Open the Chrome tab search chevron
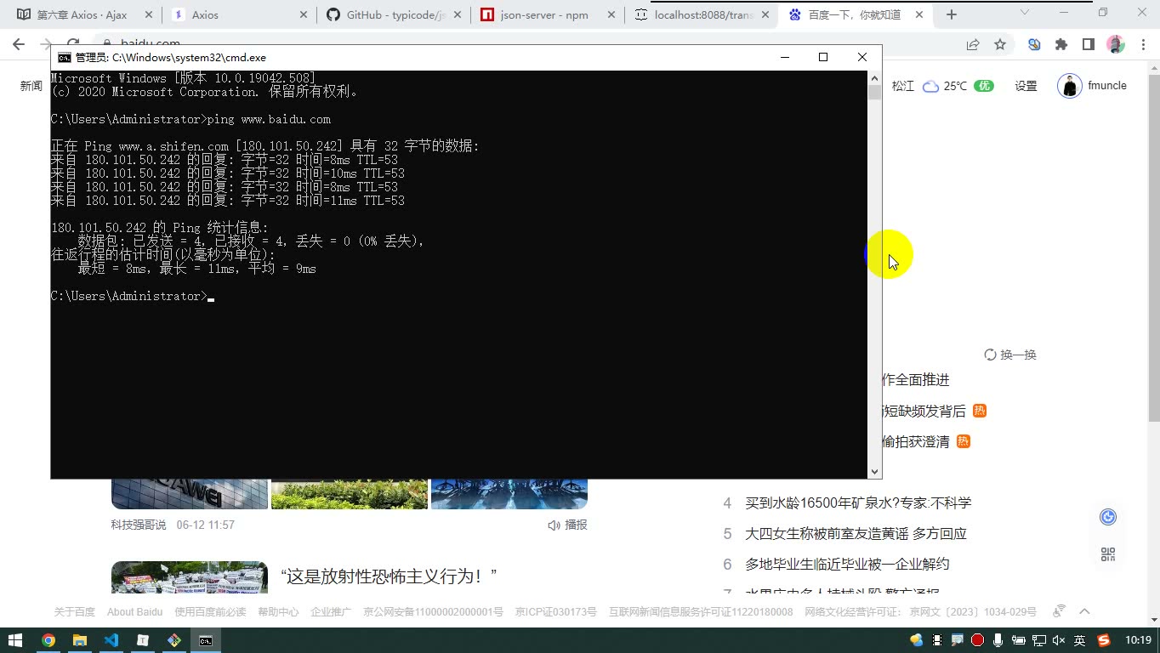1160x653 pixels. (1025, 12)
